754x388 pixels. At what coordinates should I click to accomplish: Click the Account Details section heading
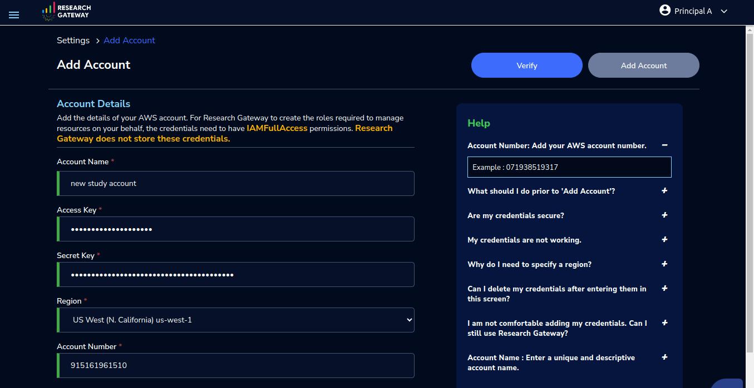pyautogui.click(x=93, y=104)
